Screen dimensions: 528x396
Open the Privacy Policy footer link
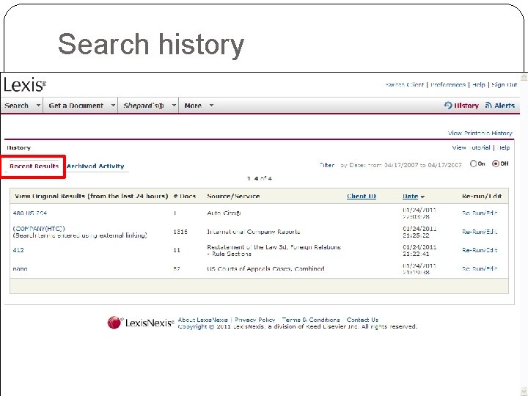tap(255, 320)
